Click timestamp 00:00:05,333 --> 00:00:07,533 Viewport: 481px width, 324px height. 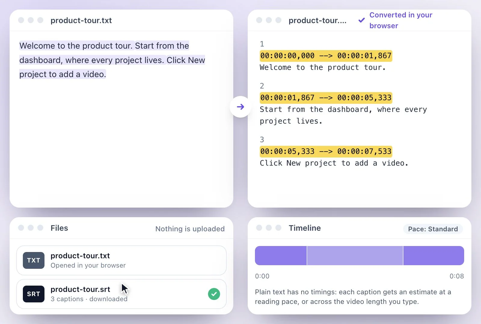point(326,151)
